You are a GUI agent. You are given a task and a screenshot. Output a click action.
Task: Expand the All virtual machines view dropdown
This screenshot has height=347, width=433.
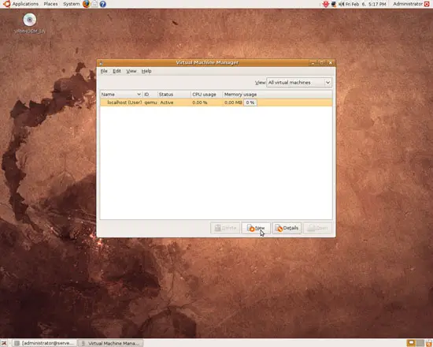pos(299,83)
